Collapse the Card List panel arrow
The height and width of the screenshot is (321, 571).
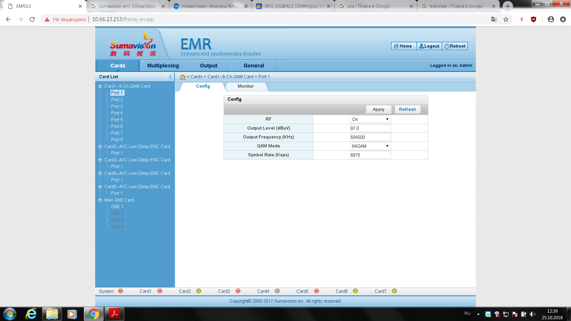point(170,77)
